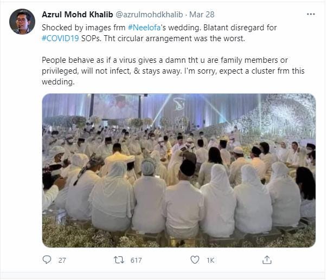The image size is (328, 280).
Task: Click the display name Azrul Mohd Khalib
Action: pos(76,13)
